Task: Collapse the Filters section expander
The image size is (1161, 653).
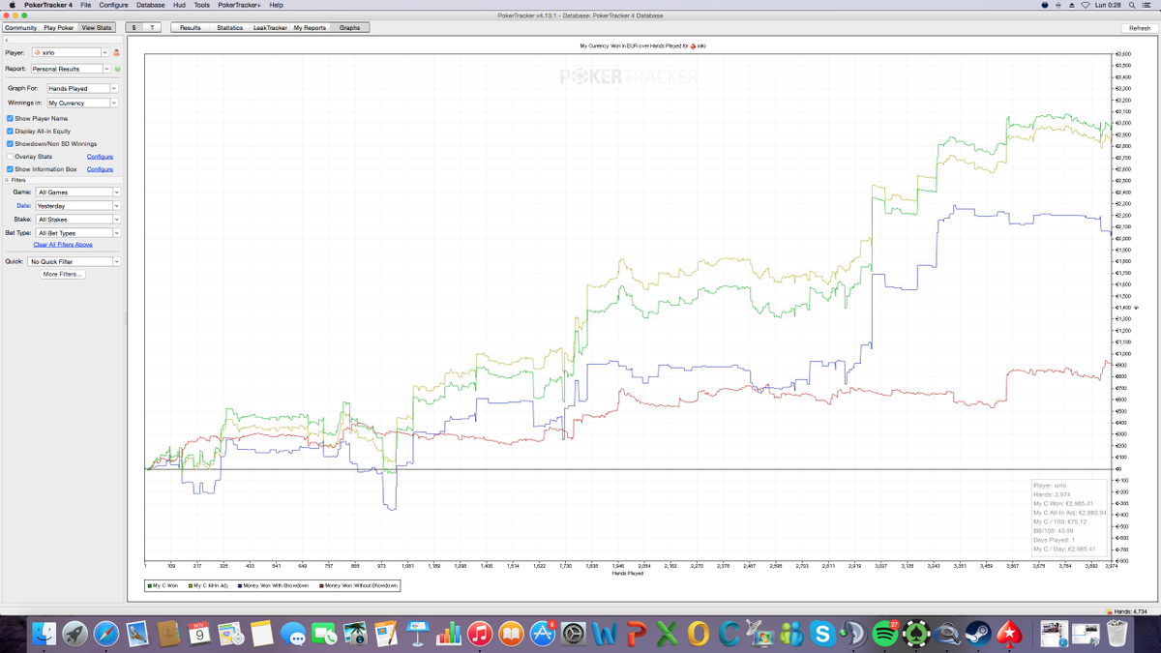Action: (8, 180)
